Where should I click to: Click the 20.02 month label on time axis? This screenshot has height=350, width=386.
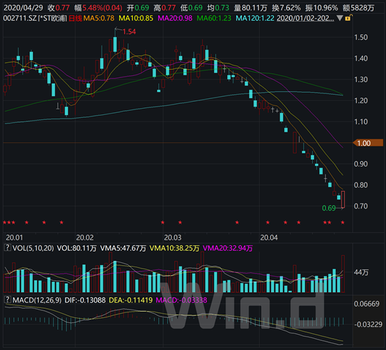coord(85,238)
